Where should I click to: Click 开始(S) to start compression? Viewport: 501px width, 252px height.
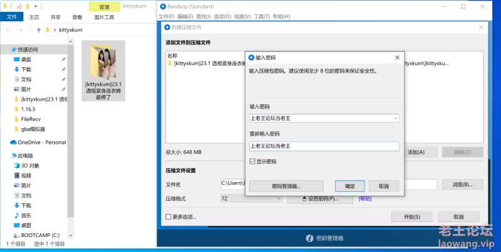[412, 217]
